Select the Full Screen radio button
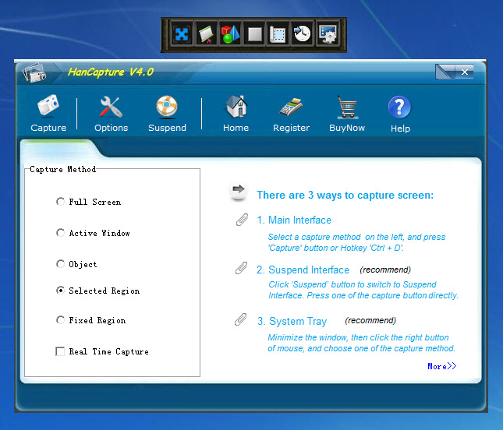The height and width of the screenshot is (430, 503). pos(60,202)
